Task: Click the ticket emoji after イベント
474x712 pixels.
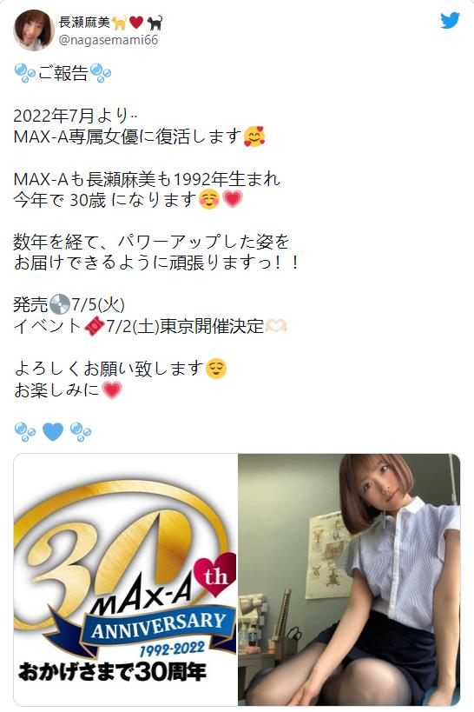Action: [95, 326]
